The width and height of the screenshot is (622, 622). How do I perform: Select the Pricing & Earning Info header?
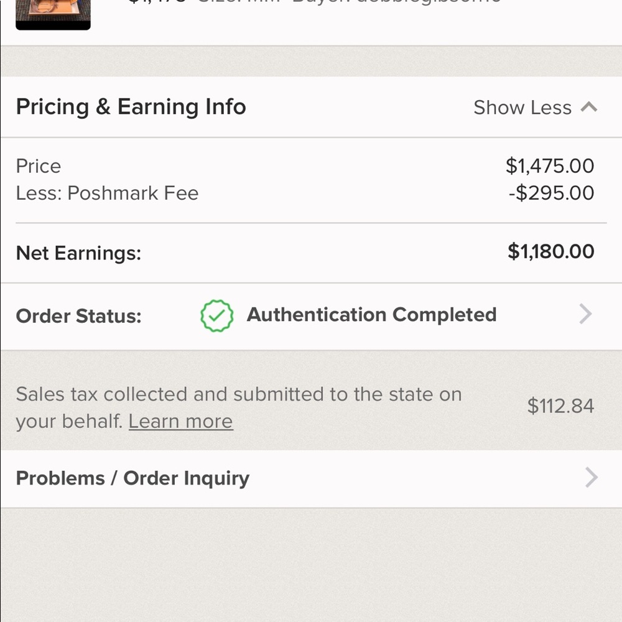(131, 107)
